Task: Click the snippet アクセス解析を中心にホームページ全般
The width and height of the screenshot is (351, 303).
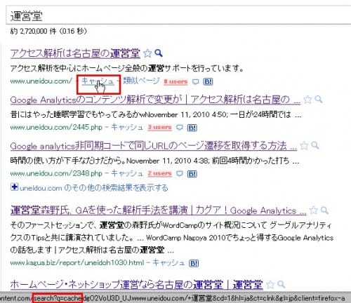Action: pyautogui.click(x=127, y=68)
